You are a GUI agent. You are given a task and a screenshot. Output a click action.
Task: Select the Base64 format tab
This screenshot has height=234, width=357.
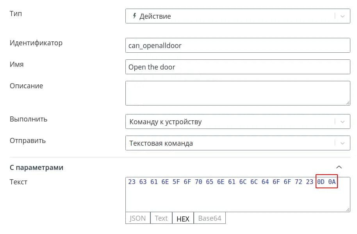pos(210,218)
